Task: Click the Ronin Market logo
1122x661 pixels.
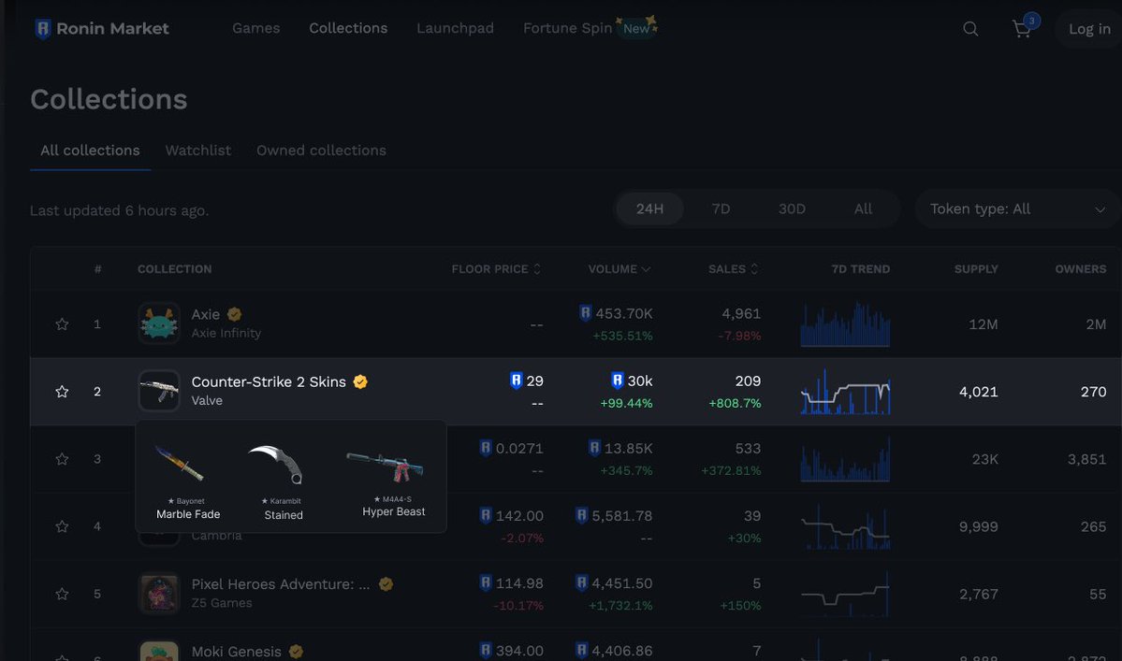Action: 102,29
